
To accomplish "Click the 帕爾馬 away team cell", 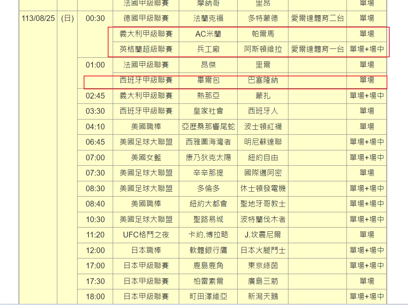I will click(263, 34).
